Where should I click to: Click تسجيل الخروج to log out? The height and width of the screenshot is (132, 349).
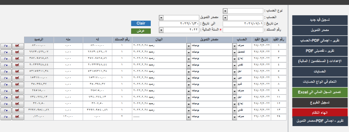pyautogui.click(x=320, y=103)
